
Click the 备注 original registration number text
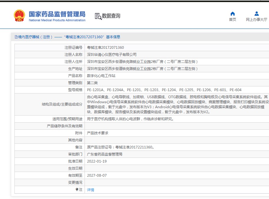point(121,147)
